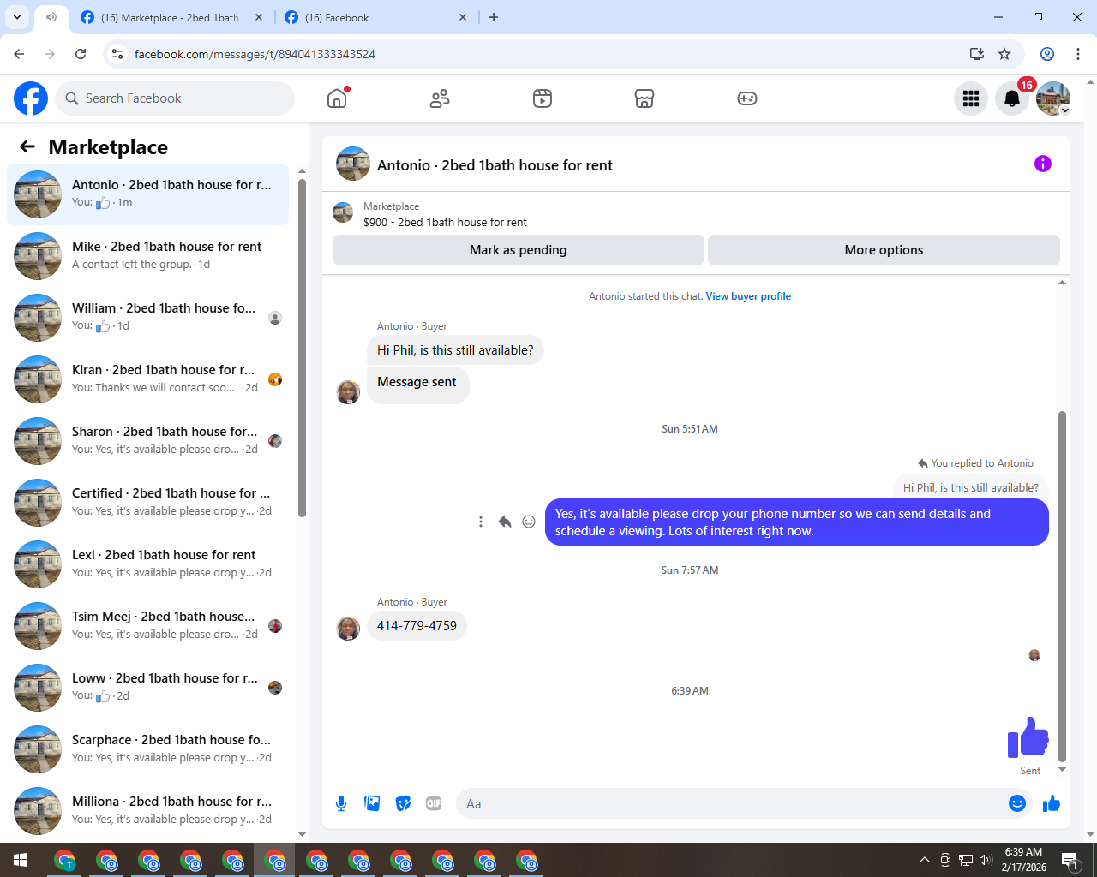Open the Scarphace conversation
Image resolution: width=1097 pixels, height=877 pixels.
(x=147, y=749)
